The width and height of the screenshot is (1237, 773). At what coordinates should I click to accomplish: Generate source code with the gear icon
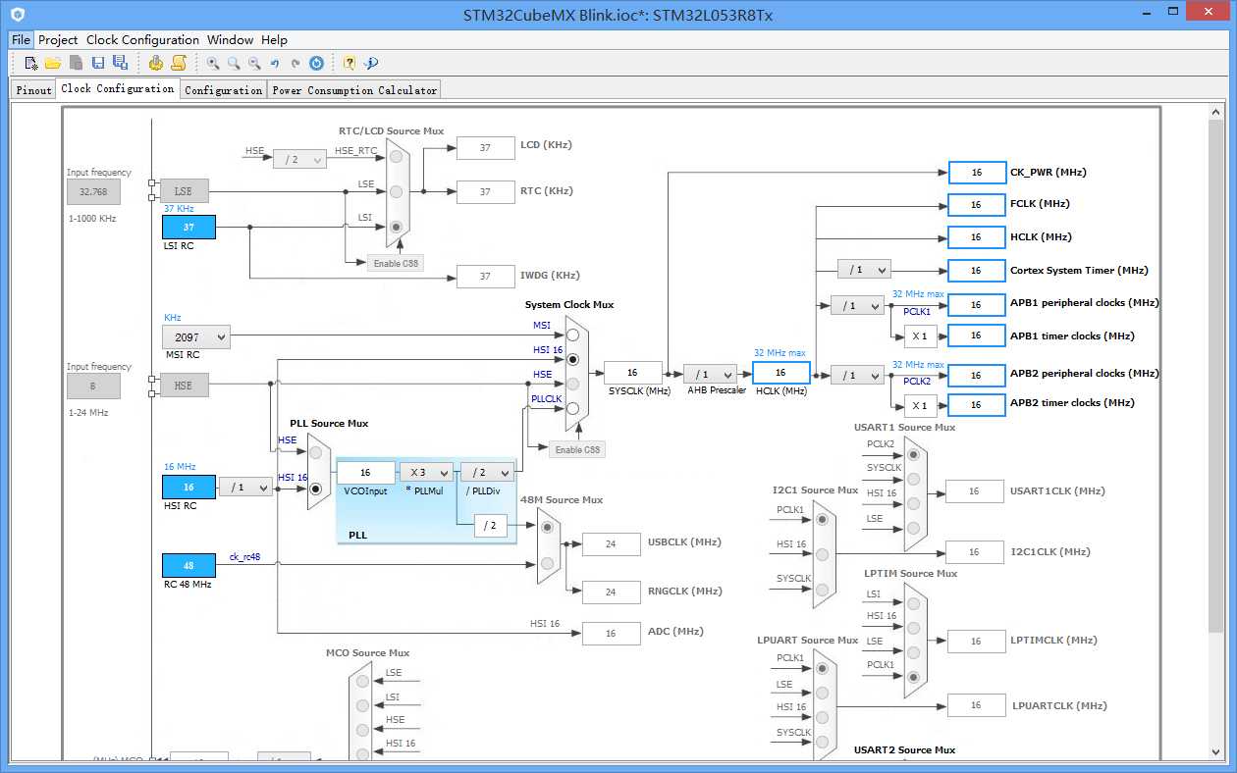[156, 63]
